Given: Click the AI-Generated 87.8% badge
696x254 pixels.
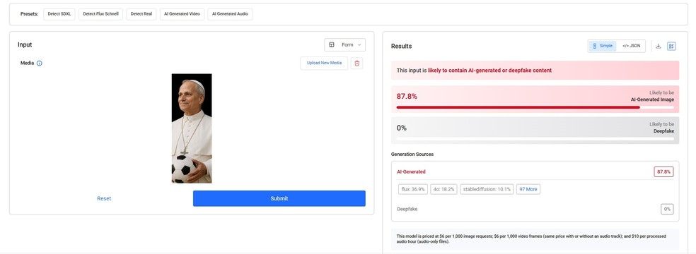Looking at the screenshot, I should pos(663,171).
